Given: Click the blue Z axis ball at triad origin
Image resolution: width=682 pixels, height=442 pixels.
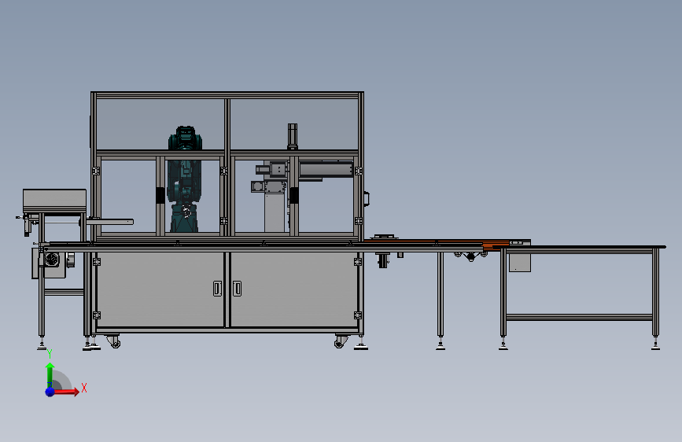Looking at the screenshot, I should (50, 392).
